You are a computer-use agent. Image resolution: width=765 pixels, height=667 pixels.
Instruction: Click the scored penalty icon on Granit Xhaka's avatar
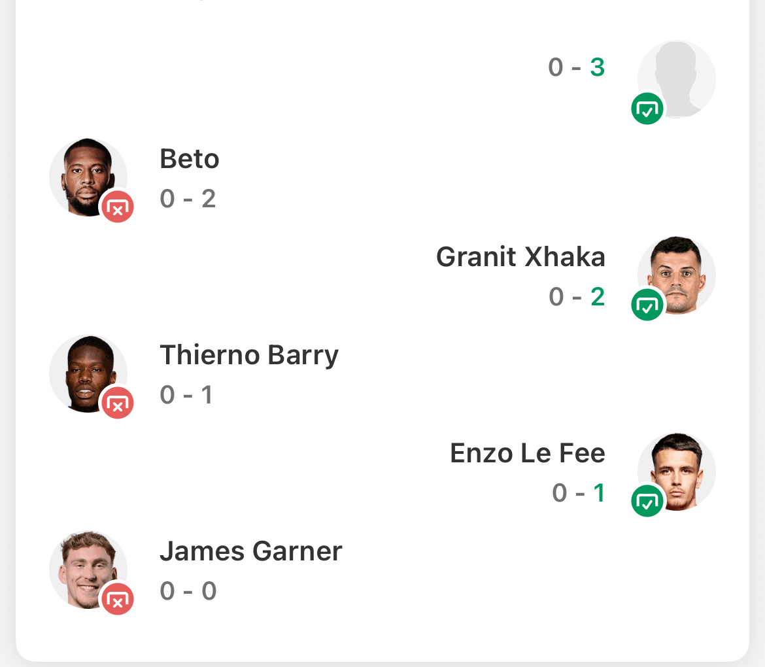pos(647,305)
